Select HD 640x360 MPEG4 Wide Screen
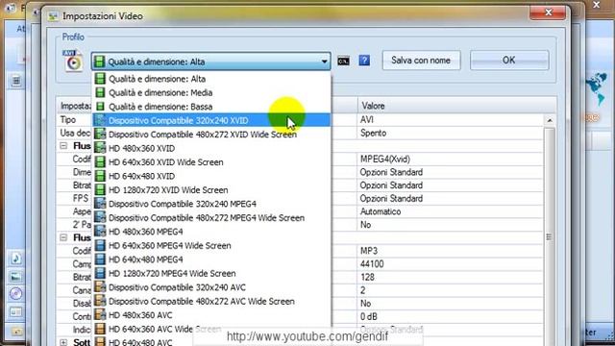Screen dimensions: 615x346 pos(211,246)
